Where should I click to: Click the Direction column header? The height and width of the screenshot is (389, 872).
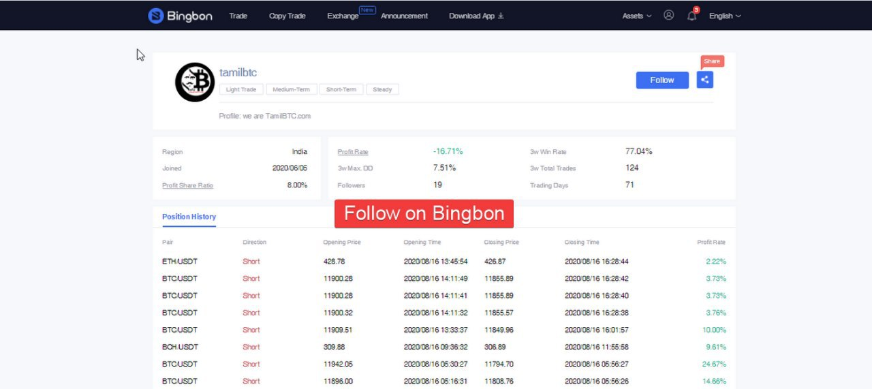254,243
